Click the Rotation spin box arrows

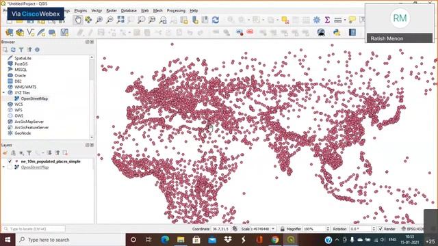(x=374, y=229)
